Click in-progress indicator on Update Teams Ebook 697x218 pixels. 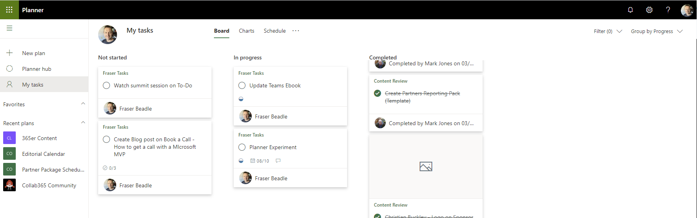point(241,99)
